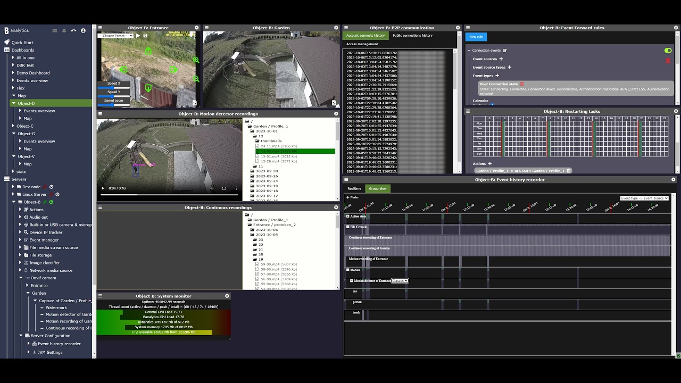This screenshot has width=681, height=383.
Task: Open the mail envelope icon in the sidebar header
Action: click(x=55, y=31)
